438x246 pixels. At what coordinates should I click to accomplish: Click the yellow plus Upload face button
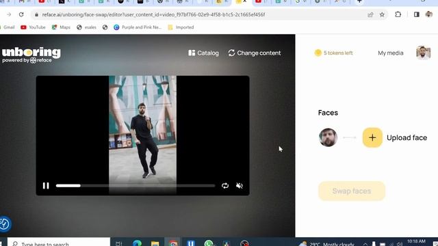pyautogui.click(x=372, y=137)
